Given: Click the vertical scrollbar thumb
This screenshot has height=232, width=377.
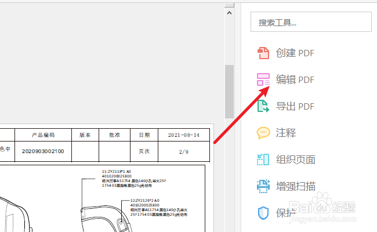Looking at the screenshot, I should coord(229,92).
